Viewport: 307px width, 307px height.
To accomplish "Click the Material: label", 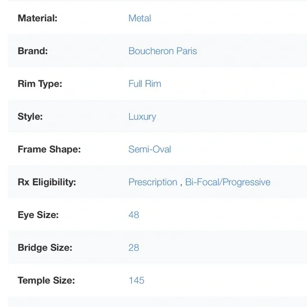I will pos(38,18).
